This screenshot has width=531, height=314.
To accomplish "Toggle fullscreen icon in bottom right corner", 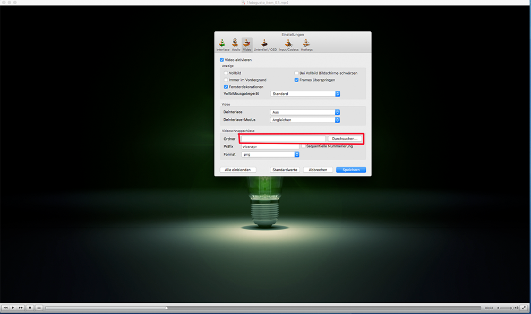I will [524, 308].
